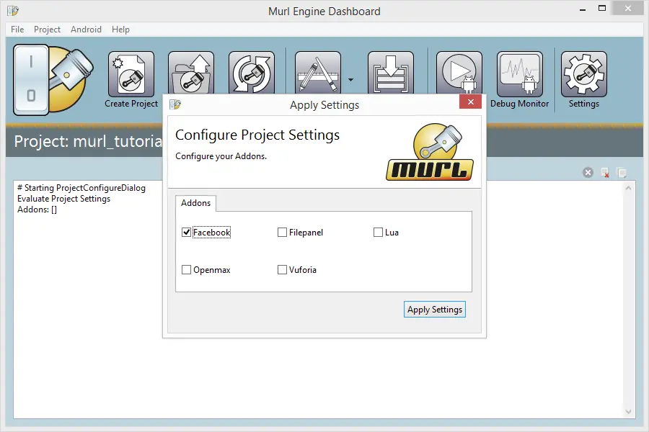Screen dimensions: 649x432
Task: Click the Apply Settings button
Action: (435, 309)
